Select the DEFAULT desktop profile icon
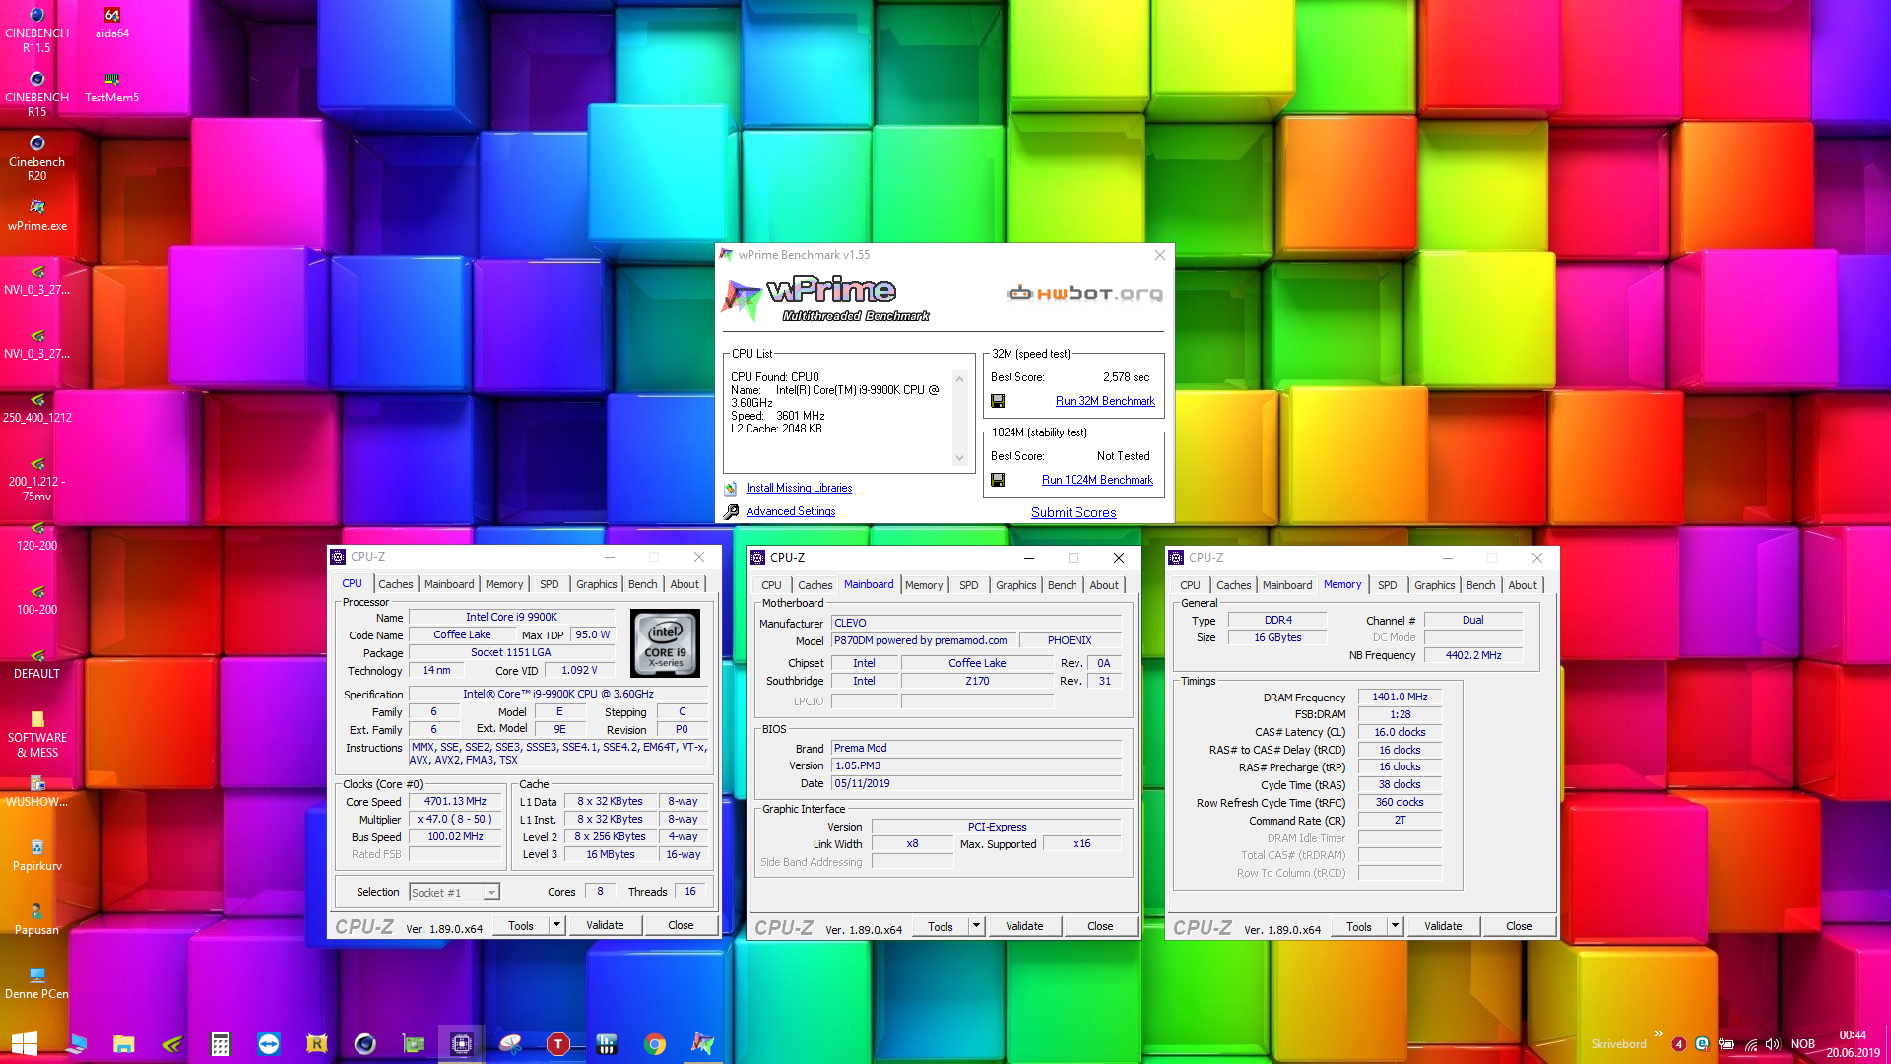 tap(37, 664)
